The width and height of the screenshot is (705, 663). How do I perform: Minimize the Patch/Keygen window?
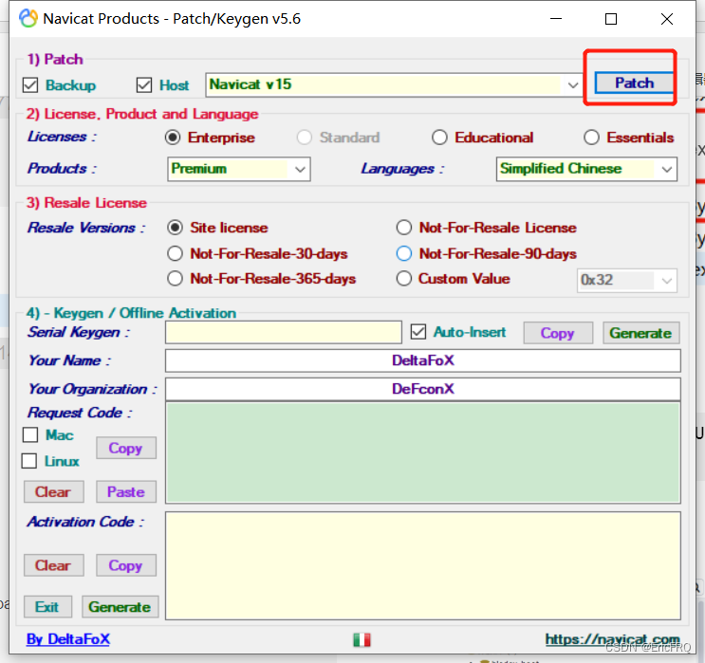(x=556, y=18)
